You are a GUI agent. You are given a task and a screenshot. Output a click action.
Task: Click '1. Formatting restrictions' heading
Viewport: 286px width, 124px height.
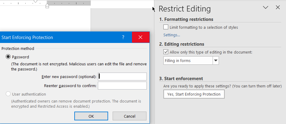186,19
